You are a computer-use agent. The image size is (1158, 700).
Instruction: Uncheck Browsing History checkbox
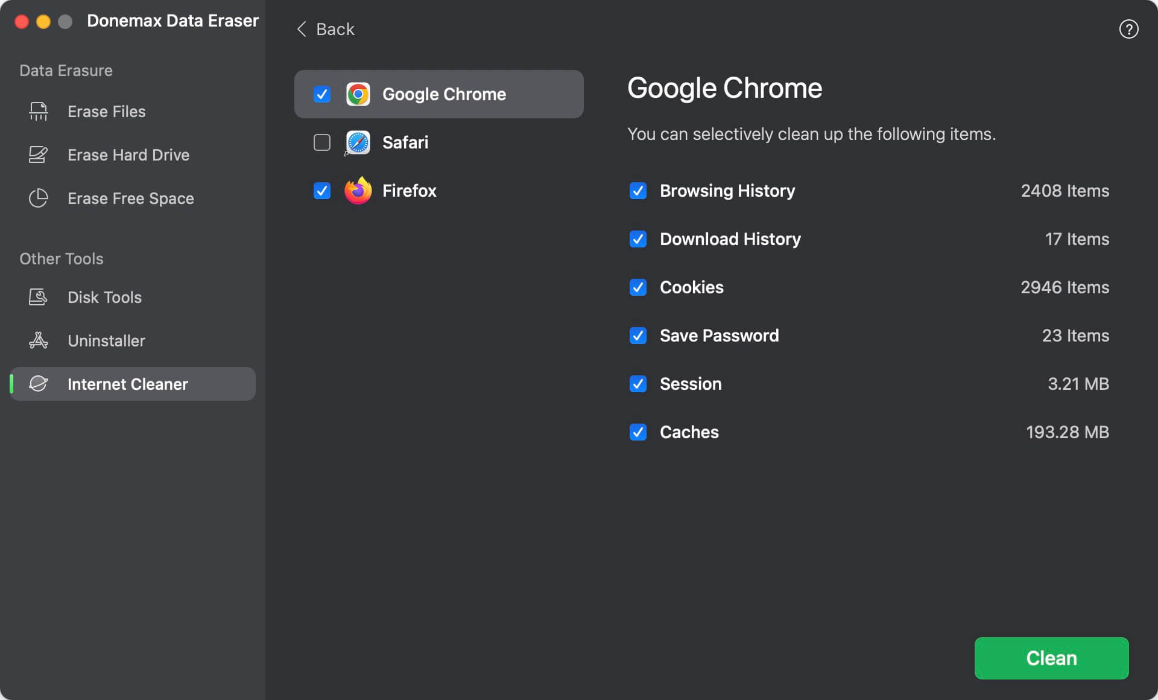tap(638, 191)
